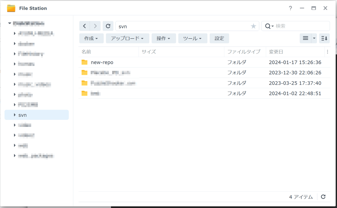The image size is (337, 208).
Task: Click folder icon of the 2024-01-02 row
Action: coord(85,93)
